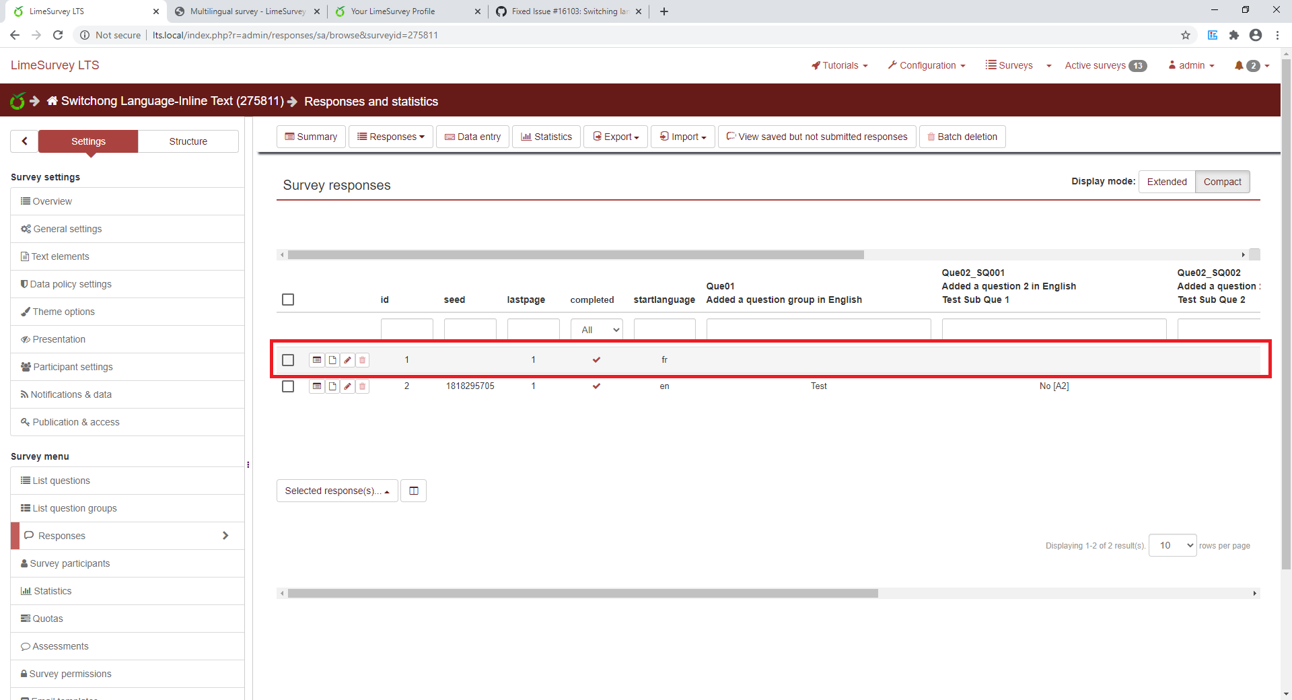This screenshot has height=700, width=1292.
Task: Select all responses with header checkbox
Action: tap(288, 300)
